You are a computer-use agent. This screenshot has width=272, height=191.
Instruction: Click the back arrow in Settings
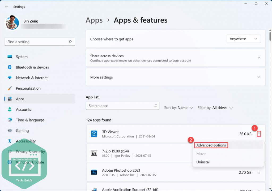point(6,7)
